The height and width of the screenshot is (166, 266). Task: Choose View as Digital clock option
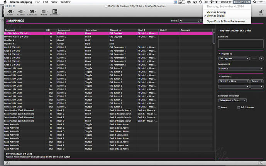(227, 15)
